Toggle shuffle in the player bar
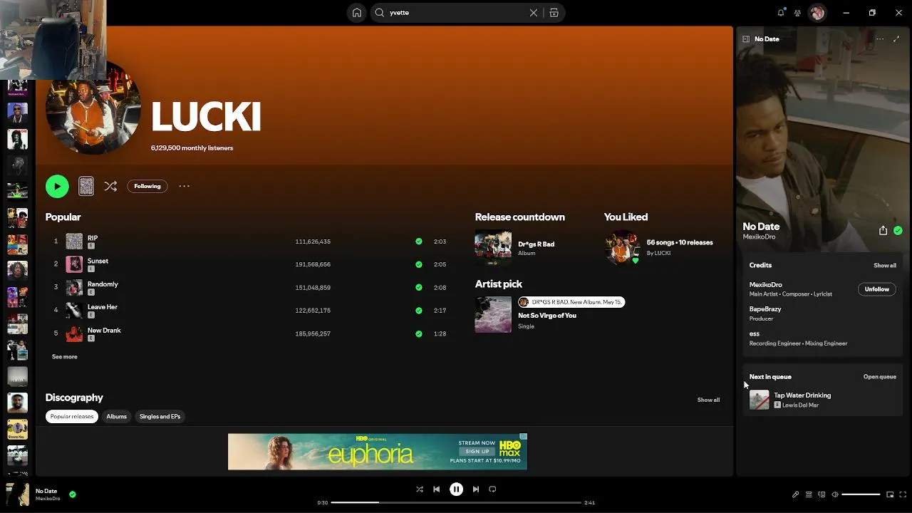Viewport: 912px width, 513px height. (420, 489)
